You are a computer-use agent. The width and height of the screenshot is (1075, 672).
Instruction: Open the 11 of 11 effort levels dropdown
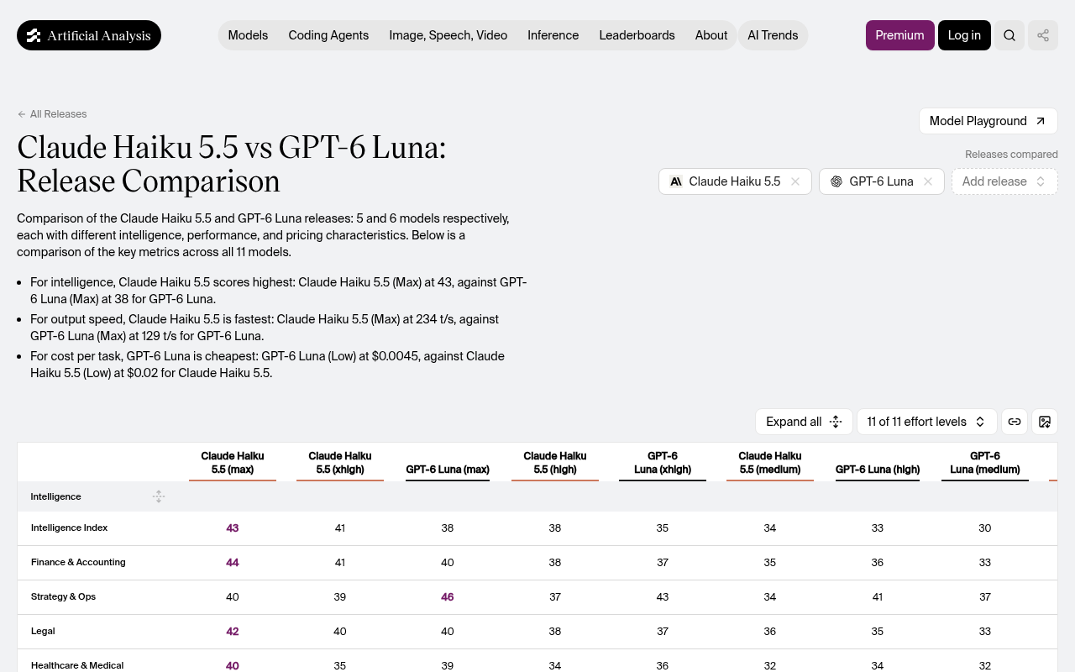click(927, 422)
